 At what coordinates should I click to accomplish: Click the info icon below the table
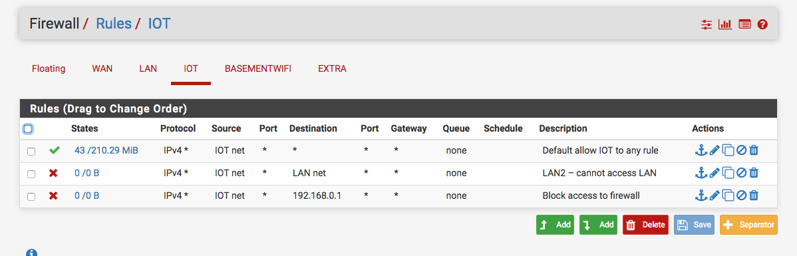pyautogui.click(x=31, y=253)
